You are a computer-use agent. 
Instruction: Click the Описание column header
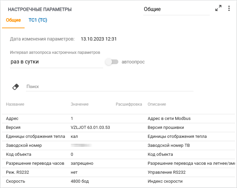point(157,104)
